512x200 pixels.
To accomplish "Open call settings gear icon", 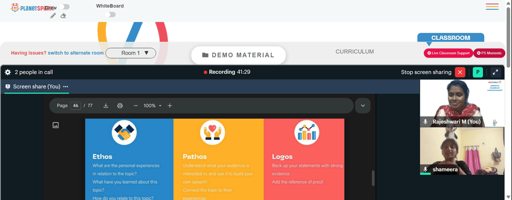I will coord(8,72).
